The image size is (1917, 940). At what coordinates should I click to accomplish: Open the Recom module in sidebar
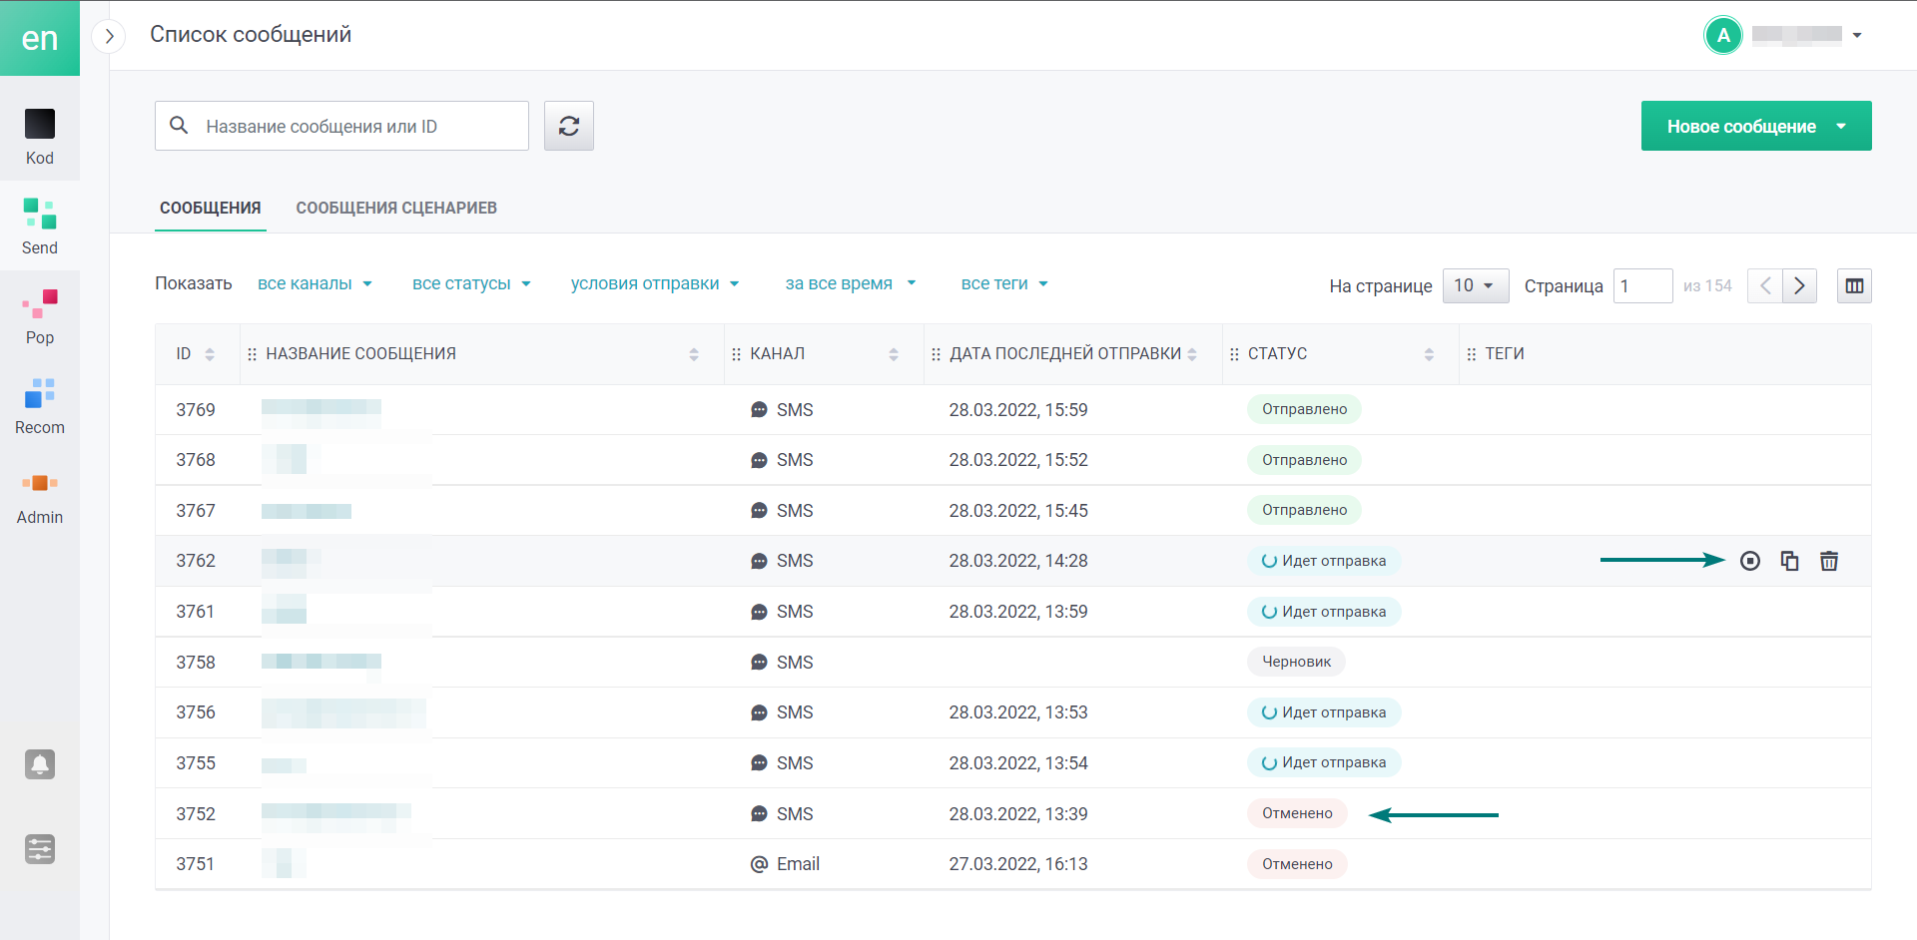[40, 405]
